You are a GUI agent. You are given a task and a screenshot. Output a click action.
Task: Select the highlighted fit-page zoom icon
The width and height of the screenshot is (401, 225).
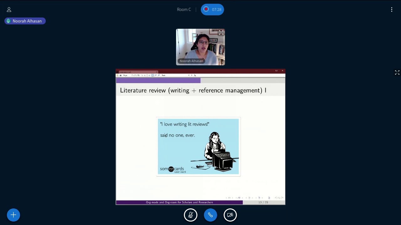coord(153,75)
